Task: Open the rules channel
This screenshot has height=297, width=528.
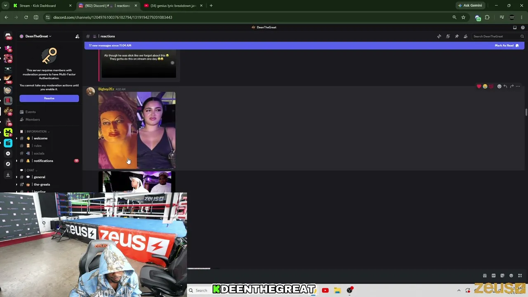Action: click(x=49, y=146)
